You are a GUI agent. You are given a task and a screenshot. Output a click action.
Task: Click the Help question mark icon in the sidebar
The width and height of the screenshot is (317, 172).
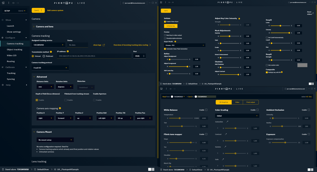tap(3, 85)
